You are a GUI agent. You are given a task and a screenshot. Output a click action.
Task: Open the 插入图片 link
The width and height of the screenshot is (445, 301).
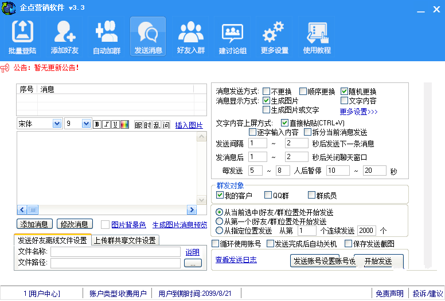point(189,125)
